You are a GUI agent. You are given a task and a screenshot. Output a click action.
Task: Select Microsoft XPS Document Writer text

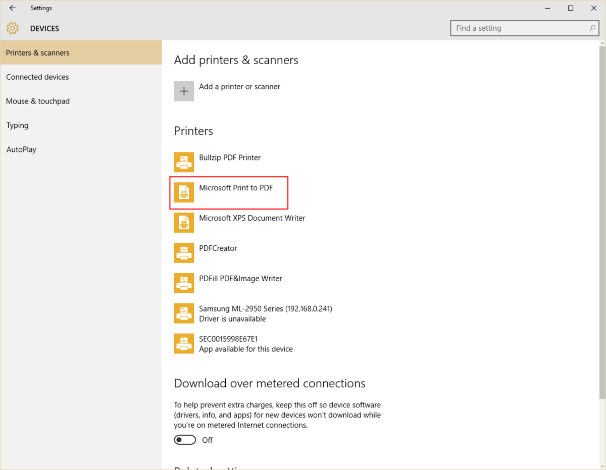tap(252, 218)
